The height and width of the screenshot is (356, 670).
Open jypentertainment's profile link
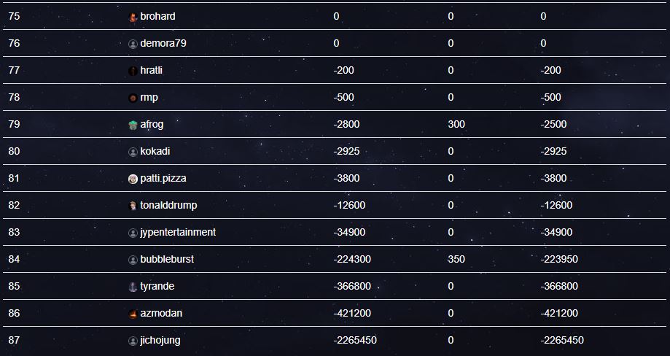click(x=178, y=232)
